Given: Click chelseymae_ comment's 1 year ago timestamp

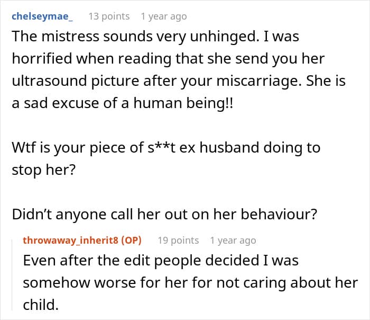Looking at the screenshot, I should [163, 16].
